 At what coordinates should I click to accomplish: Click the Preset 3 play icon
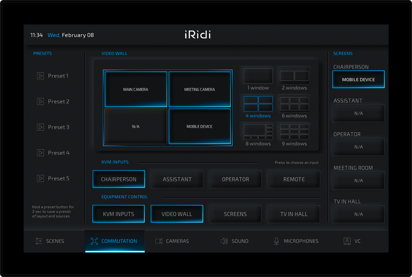[x=40, y=127]
